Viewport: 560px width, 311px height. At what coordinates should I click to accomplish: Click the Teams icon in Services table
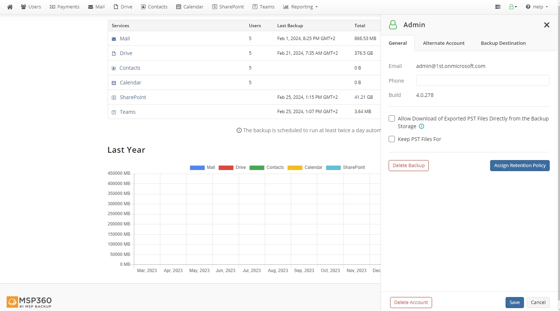pos(114,112)
